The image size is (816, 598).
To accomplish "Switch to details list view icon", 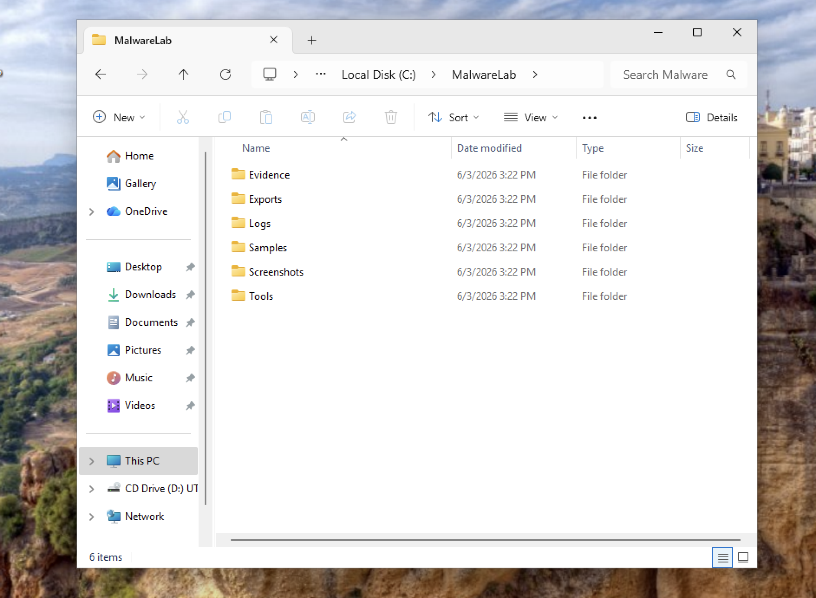I will (x=722, y=557).
